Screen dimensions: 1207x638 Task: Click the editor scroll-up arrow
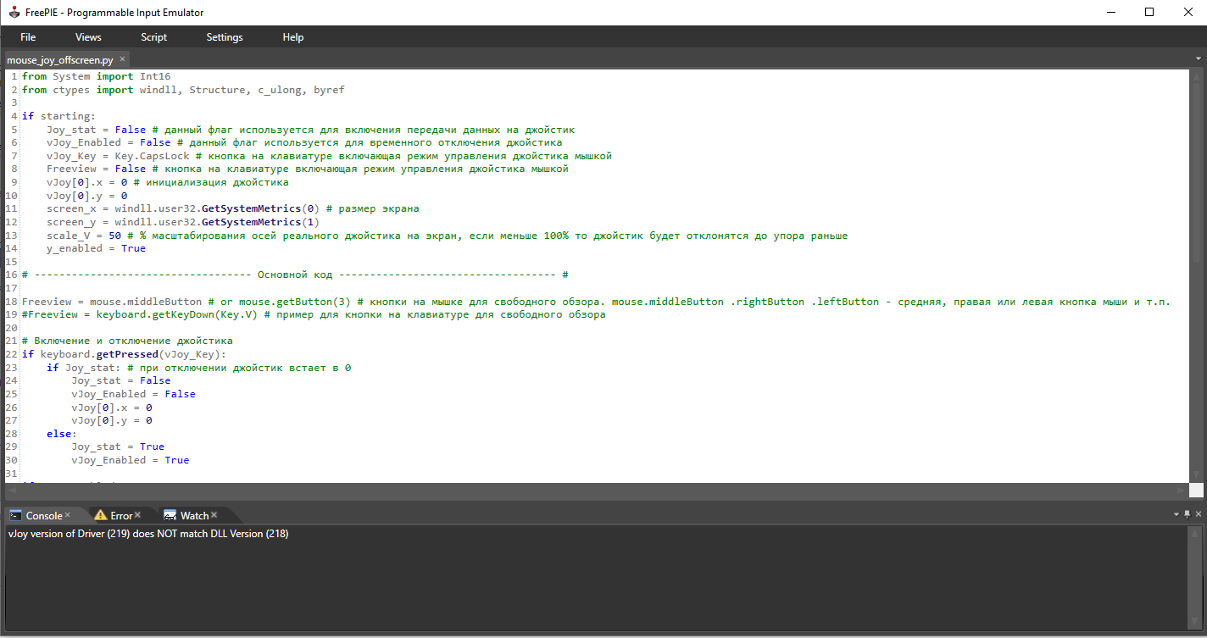coord(1195,76)
